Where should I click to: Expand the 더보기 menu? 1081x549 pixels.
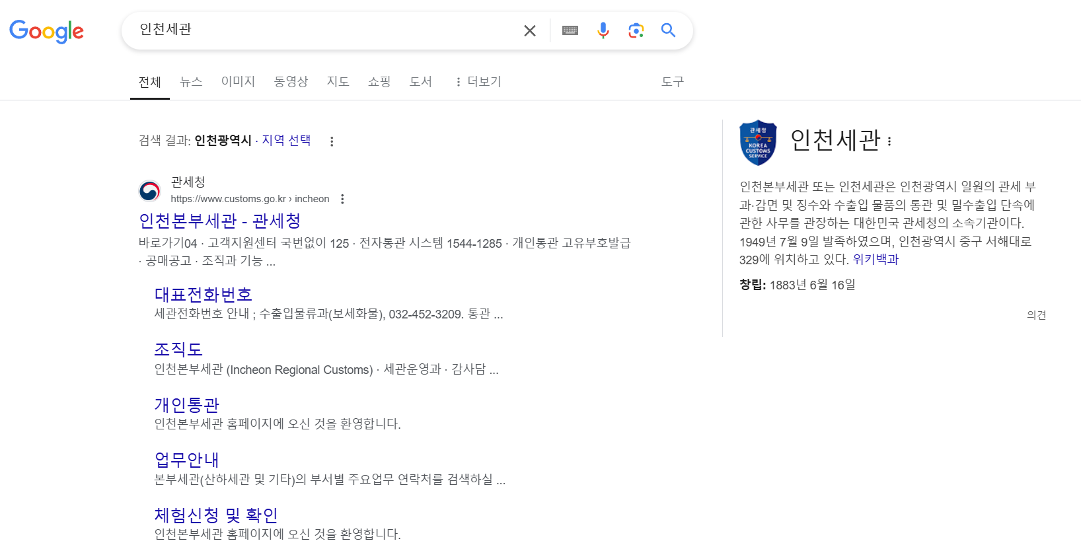click(x=478, y=81)
